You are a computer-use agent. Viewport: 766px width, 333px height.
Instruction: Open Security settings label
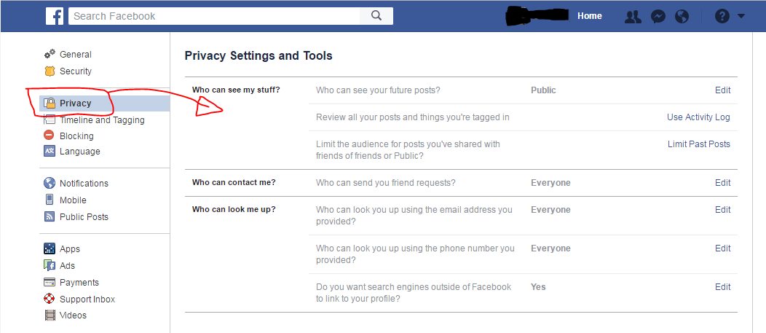click(76, 71)
